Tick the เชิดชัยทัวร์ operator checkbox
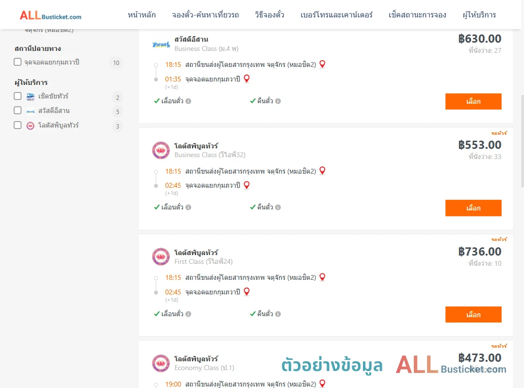 coord(18,96)
